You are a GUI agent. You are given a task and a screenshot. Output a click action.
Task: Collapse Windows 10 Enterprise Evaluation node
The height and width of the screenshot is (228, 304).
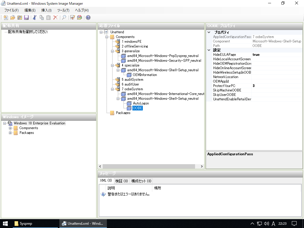pyautogui.click(x=5, y=123)
